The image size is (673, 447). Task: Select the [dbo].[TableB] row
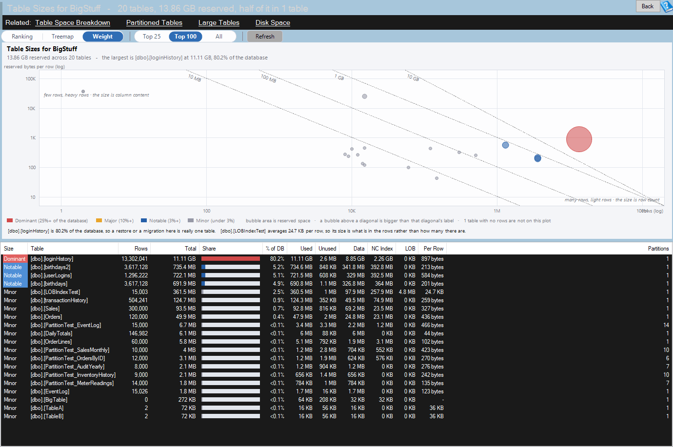tap(336, 416)
